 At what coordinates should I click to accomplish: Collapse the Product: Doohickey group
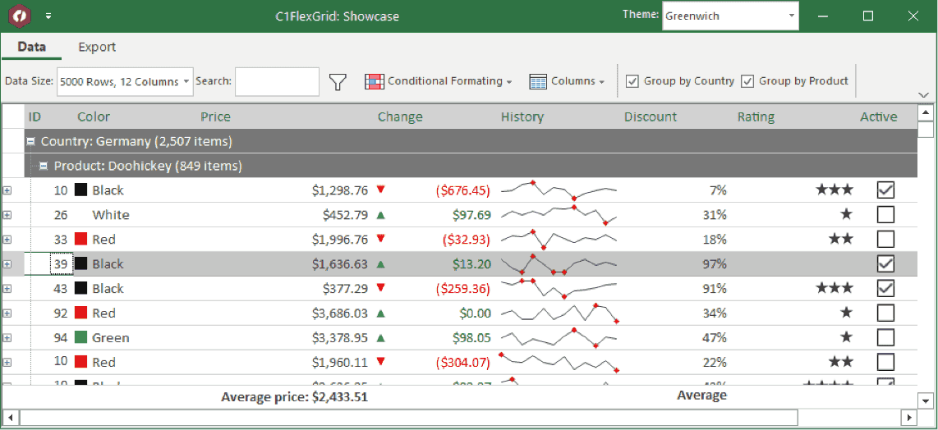(x=44, y=167)
